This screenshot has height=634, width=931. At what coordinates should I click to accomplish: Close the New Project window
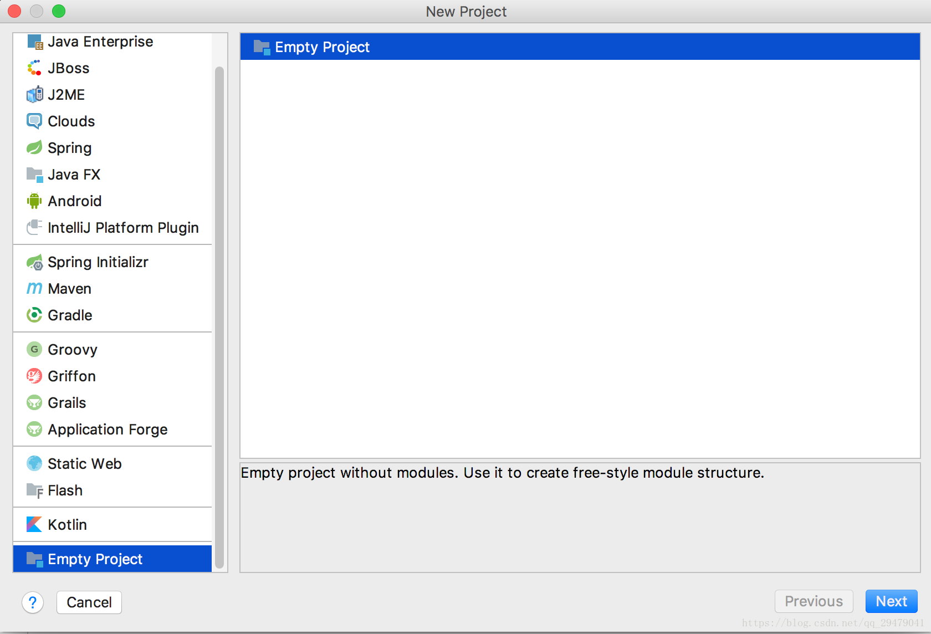tap(14, 11)
